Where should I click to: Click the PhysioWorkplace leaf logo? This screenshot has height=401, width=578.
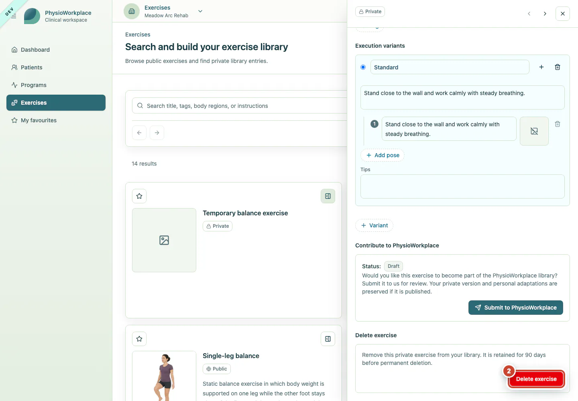[x=32, y=16]
